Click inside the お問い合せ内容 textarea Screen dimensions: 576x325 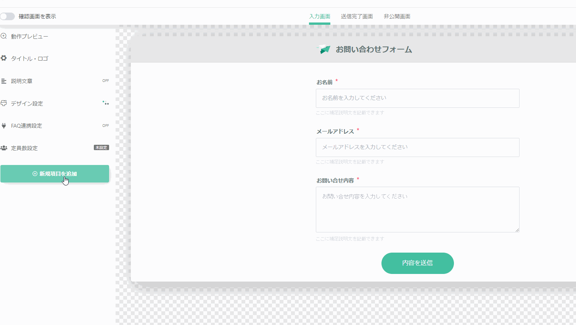tap(417, 210)
